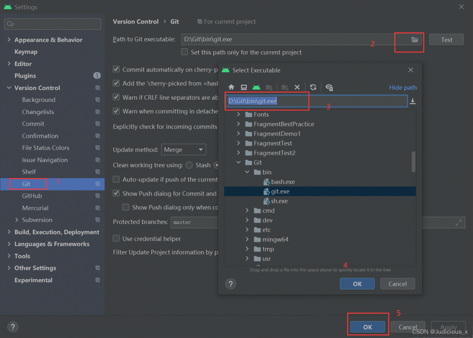The height and width of the screenshot is (338, 473).
Task: Click the project-level icon beside Other Settings
Action: [98, 268]
